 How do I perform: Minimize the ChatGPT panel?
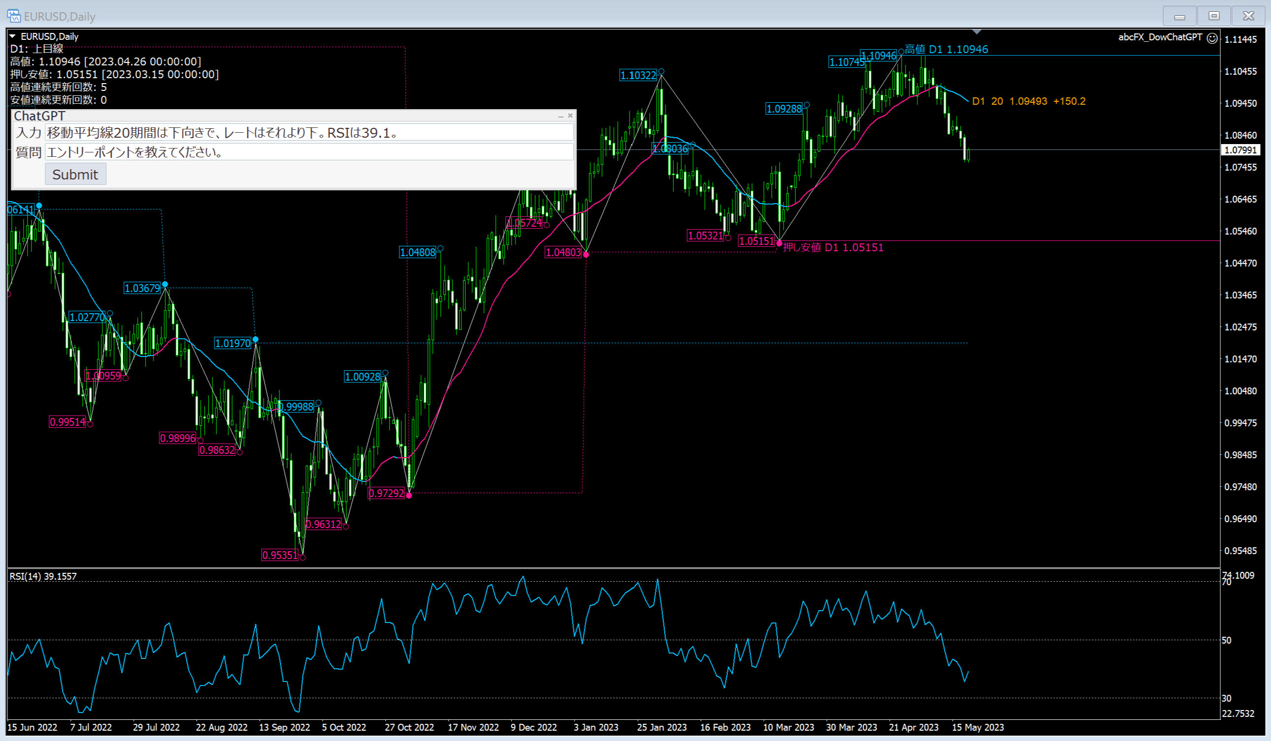coord(560,117)
